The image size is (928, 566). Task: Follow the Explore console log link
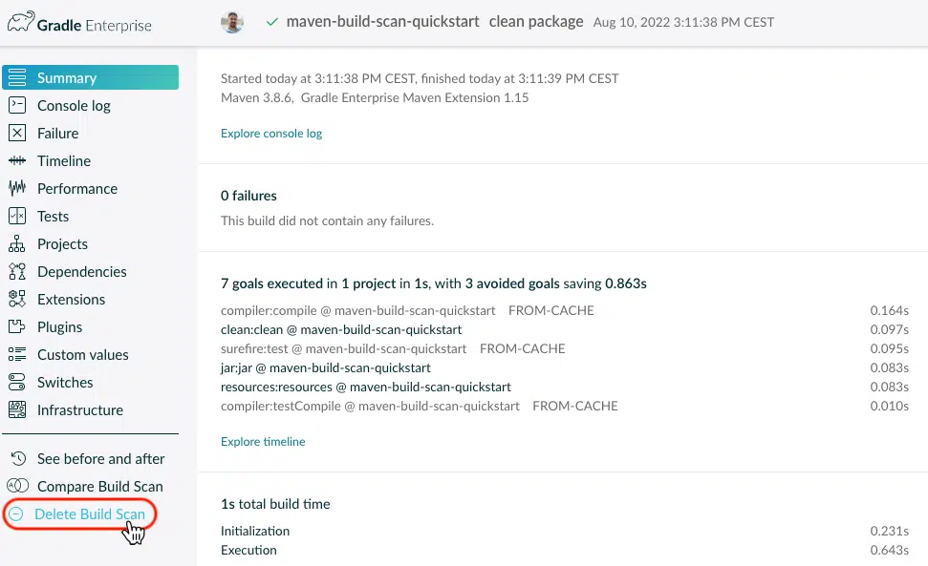point(271,134)
